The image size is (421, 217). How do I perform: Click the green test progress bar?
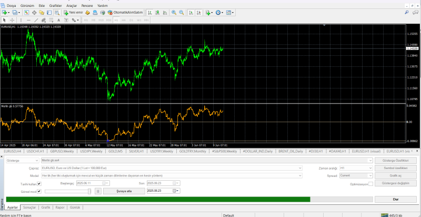pos(158,199)
